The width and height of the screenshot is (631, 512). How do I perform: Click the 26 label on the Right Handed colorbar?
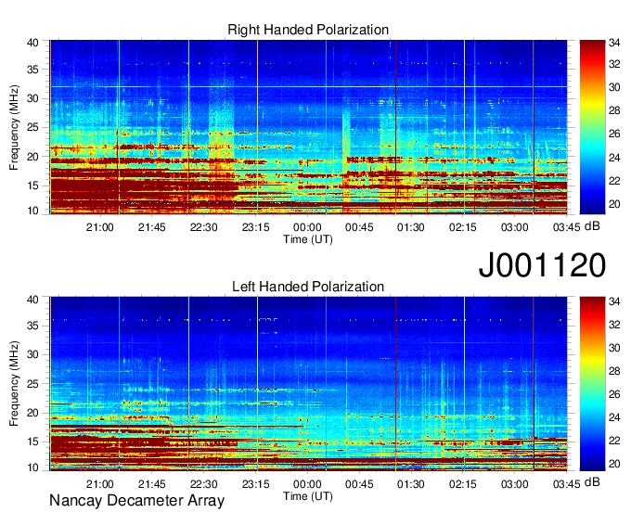coord(614,134)
